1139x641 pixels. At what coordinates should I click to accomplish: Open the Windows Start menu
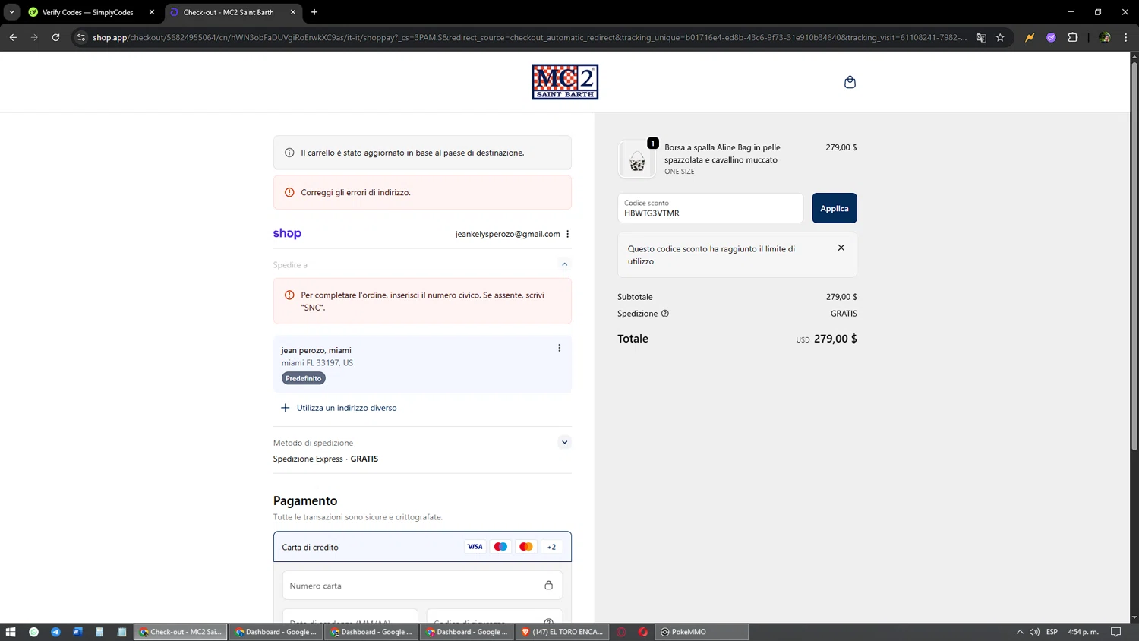[11, 632]
